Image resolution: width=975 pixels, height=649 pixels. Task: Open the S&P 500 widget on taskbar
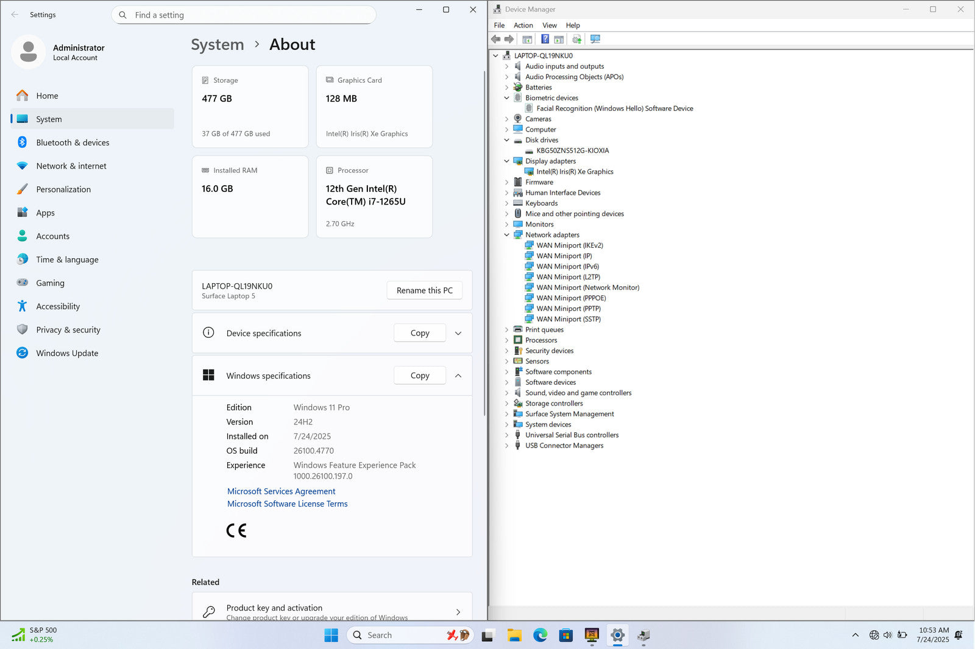(x=35, y=635)
